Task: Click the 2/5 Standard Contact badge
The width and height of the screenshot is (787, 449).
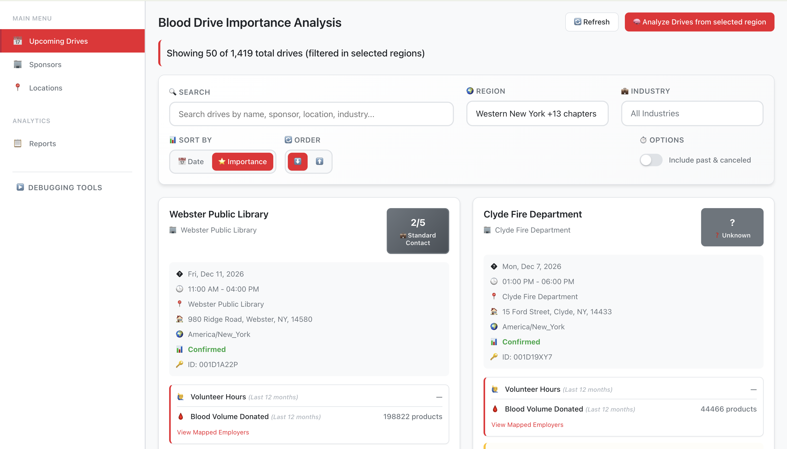Action: 418,231
